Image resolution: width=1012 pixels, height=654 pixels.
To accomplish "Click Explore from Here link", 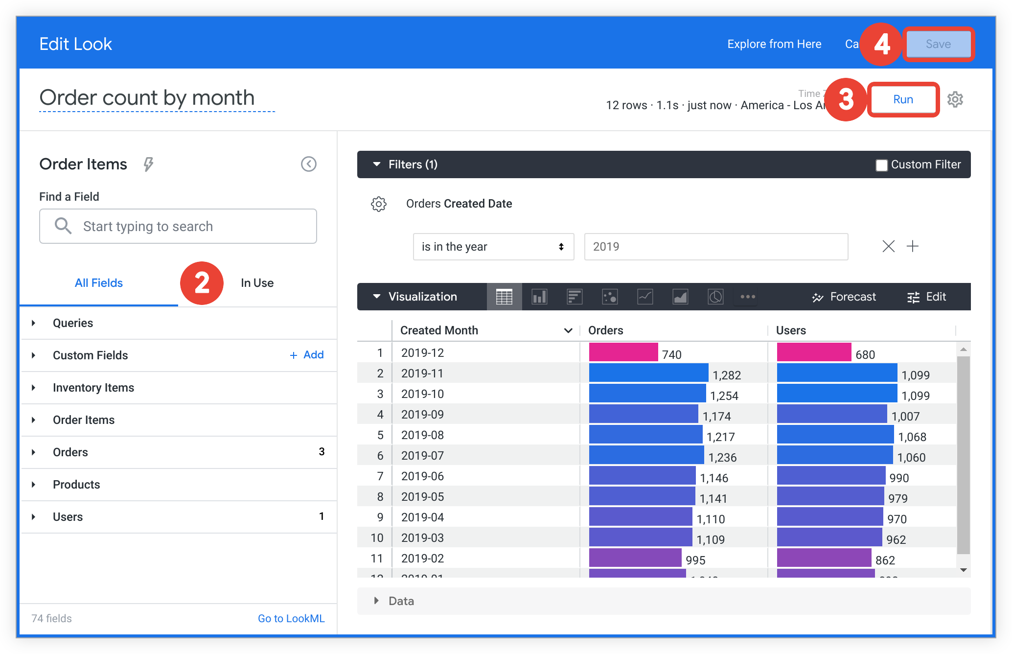I will [x=774, y=44].
